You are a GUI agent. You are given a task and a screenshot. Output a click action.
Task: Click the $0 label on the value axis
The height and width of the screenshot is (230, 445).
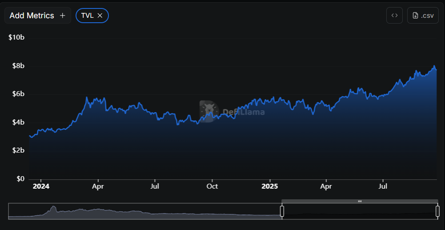tap(20, 179)
